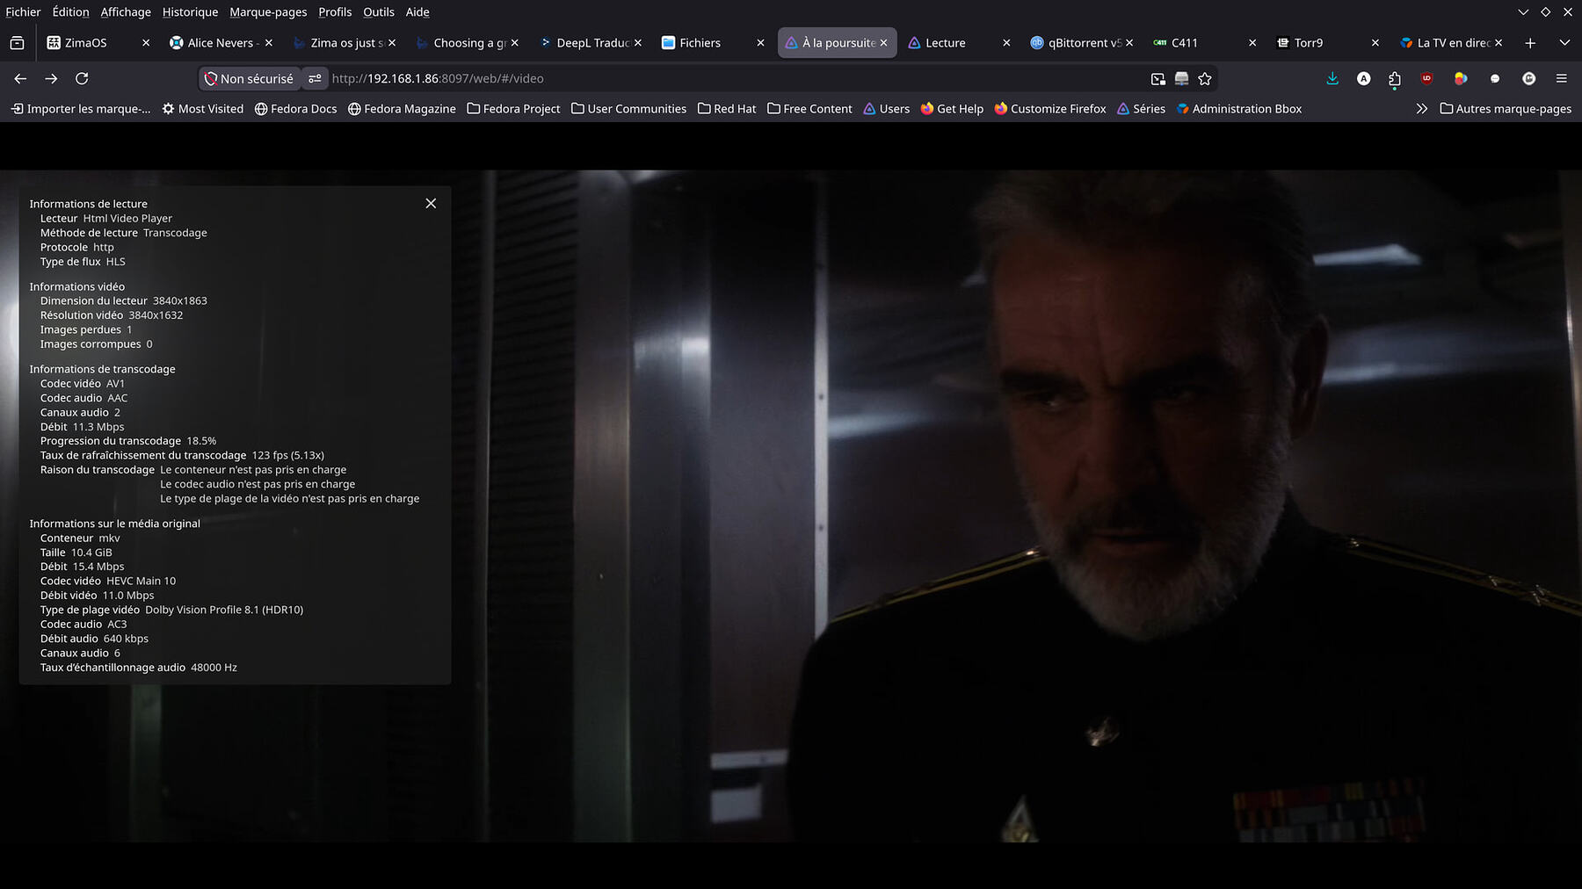
Task: Open the Fedora Magazine bookmark
Action: [402, 109]
